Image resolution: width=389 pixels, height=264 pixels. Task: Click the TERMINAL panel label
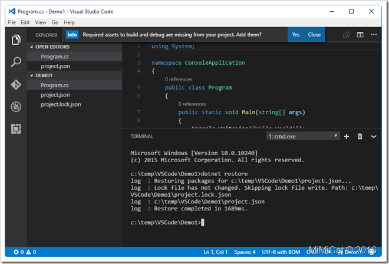[x=142, y=137]
